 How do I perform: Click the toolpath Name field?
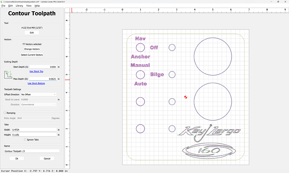point(32,151)
